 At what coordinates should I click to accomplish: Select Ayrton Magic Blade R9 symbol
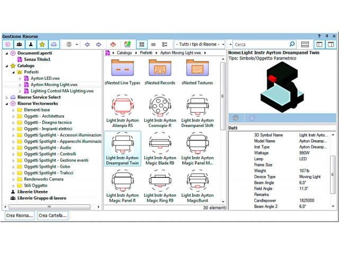click(x=160, y=149)
